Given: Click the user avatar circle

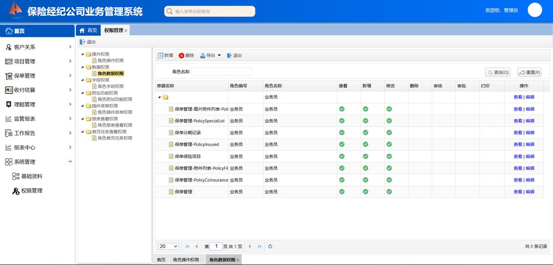Looking at the screenshot, I should click(535, 10).
